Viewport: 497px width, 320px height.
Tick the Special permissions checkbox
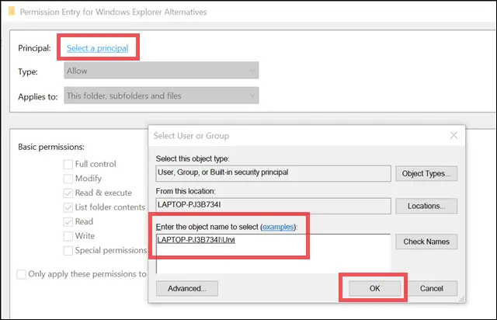click(x=68, y=250)
